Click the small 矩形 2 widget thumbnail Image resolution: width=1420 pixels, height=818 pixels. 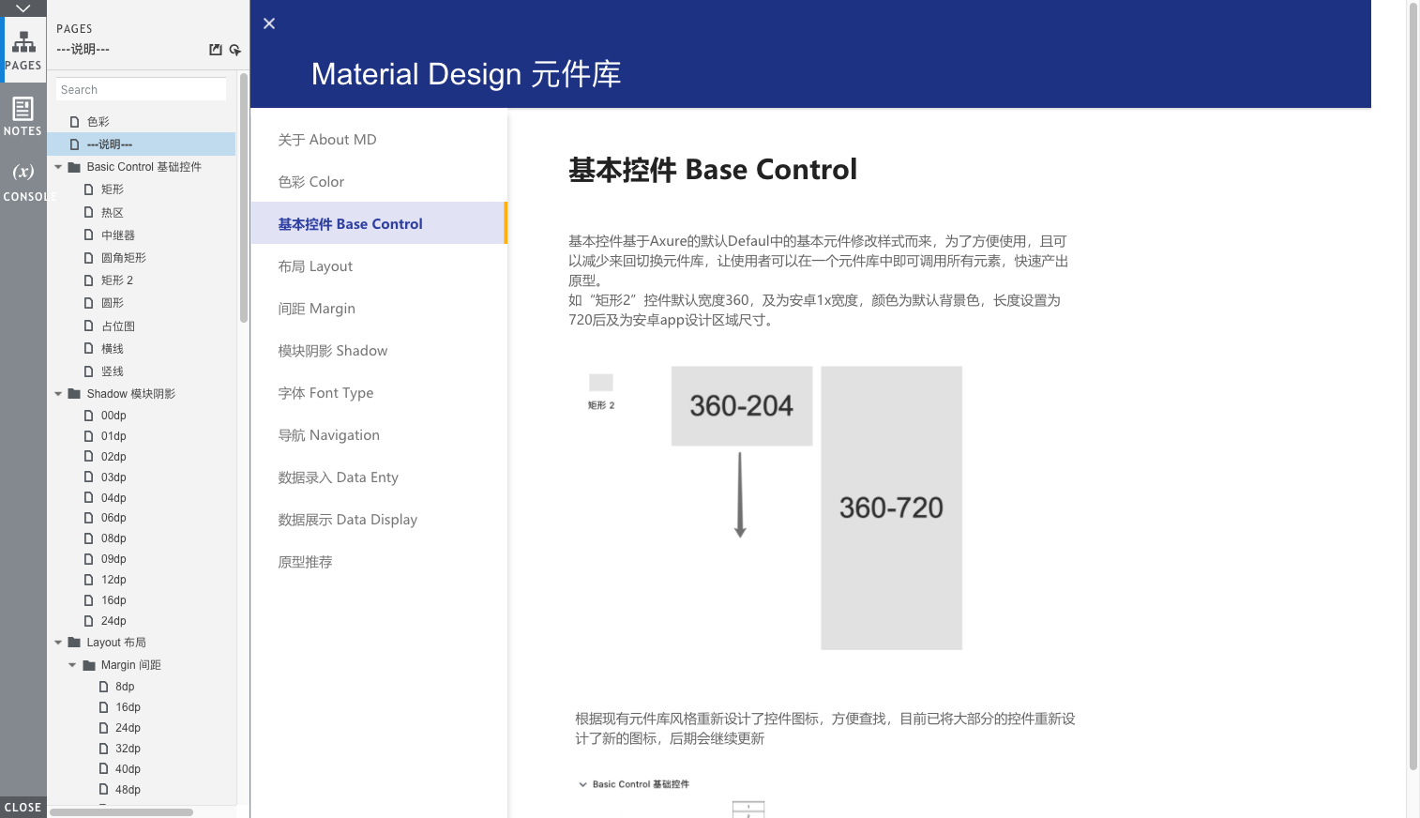coord(601,383)
